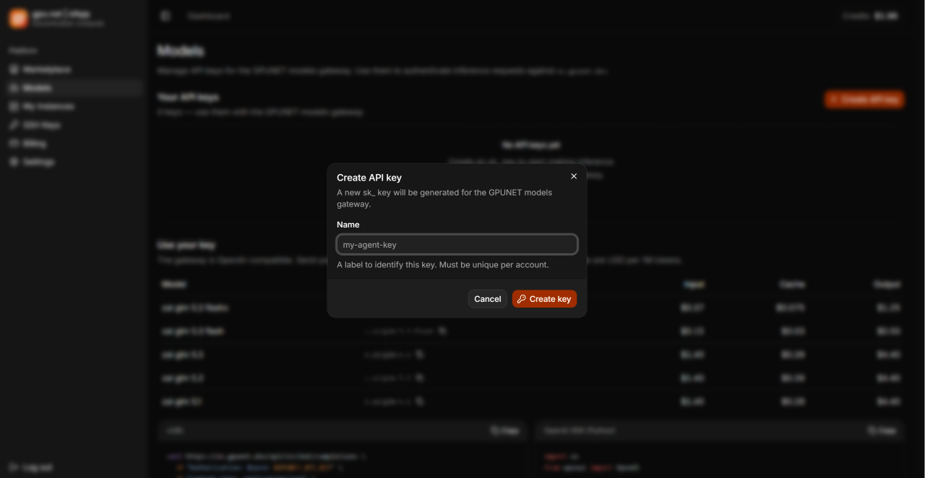Open My Instances in the sidebar
The height and width of the screenshot is (478, 925).
(x=72, y=106)
